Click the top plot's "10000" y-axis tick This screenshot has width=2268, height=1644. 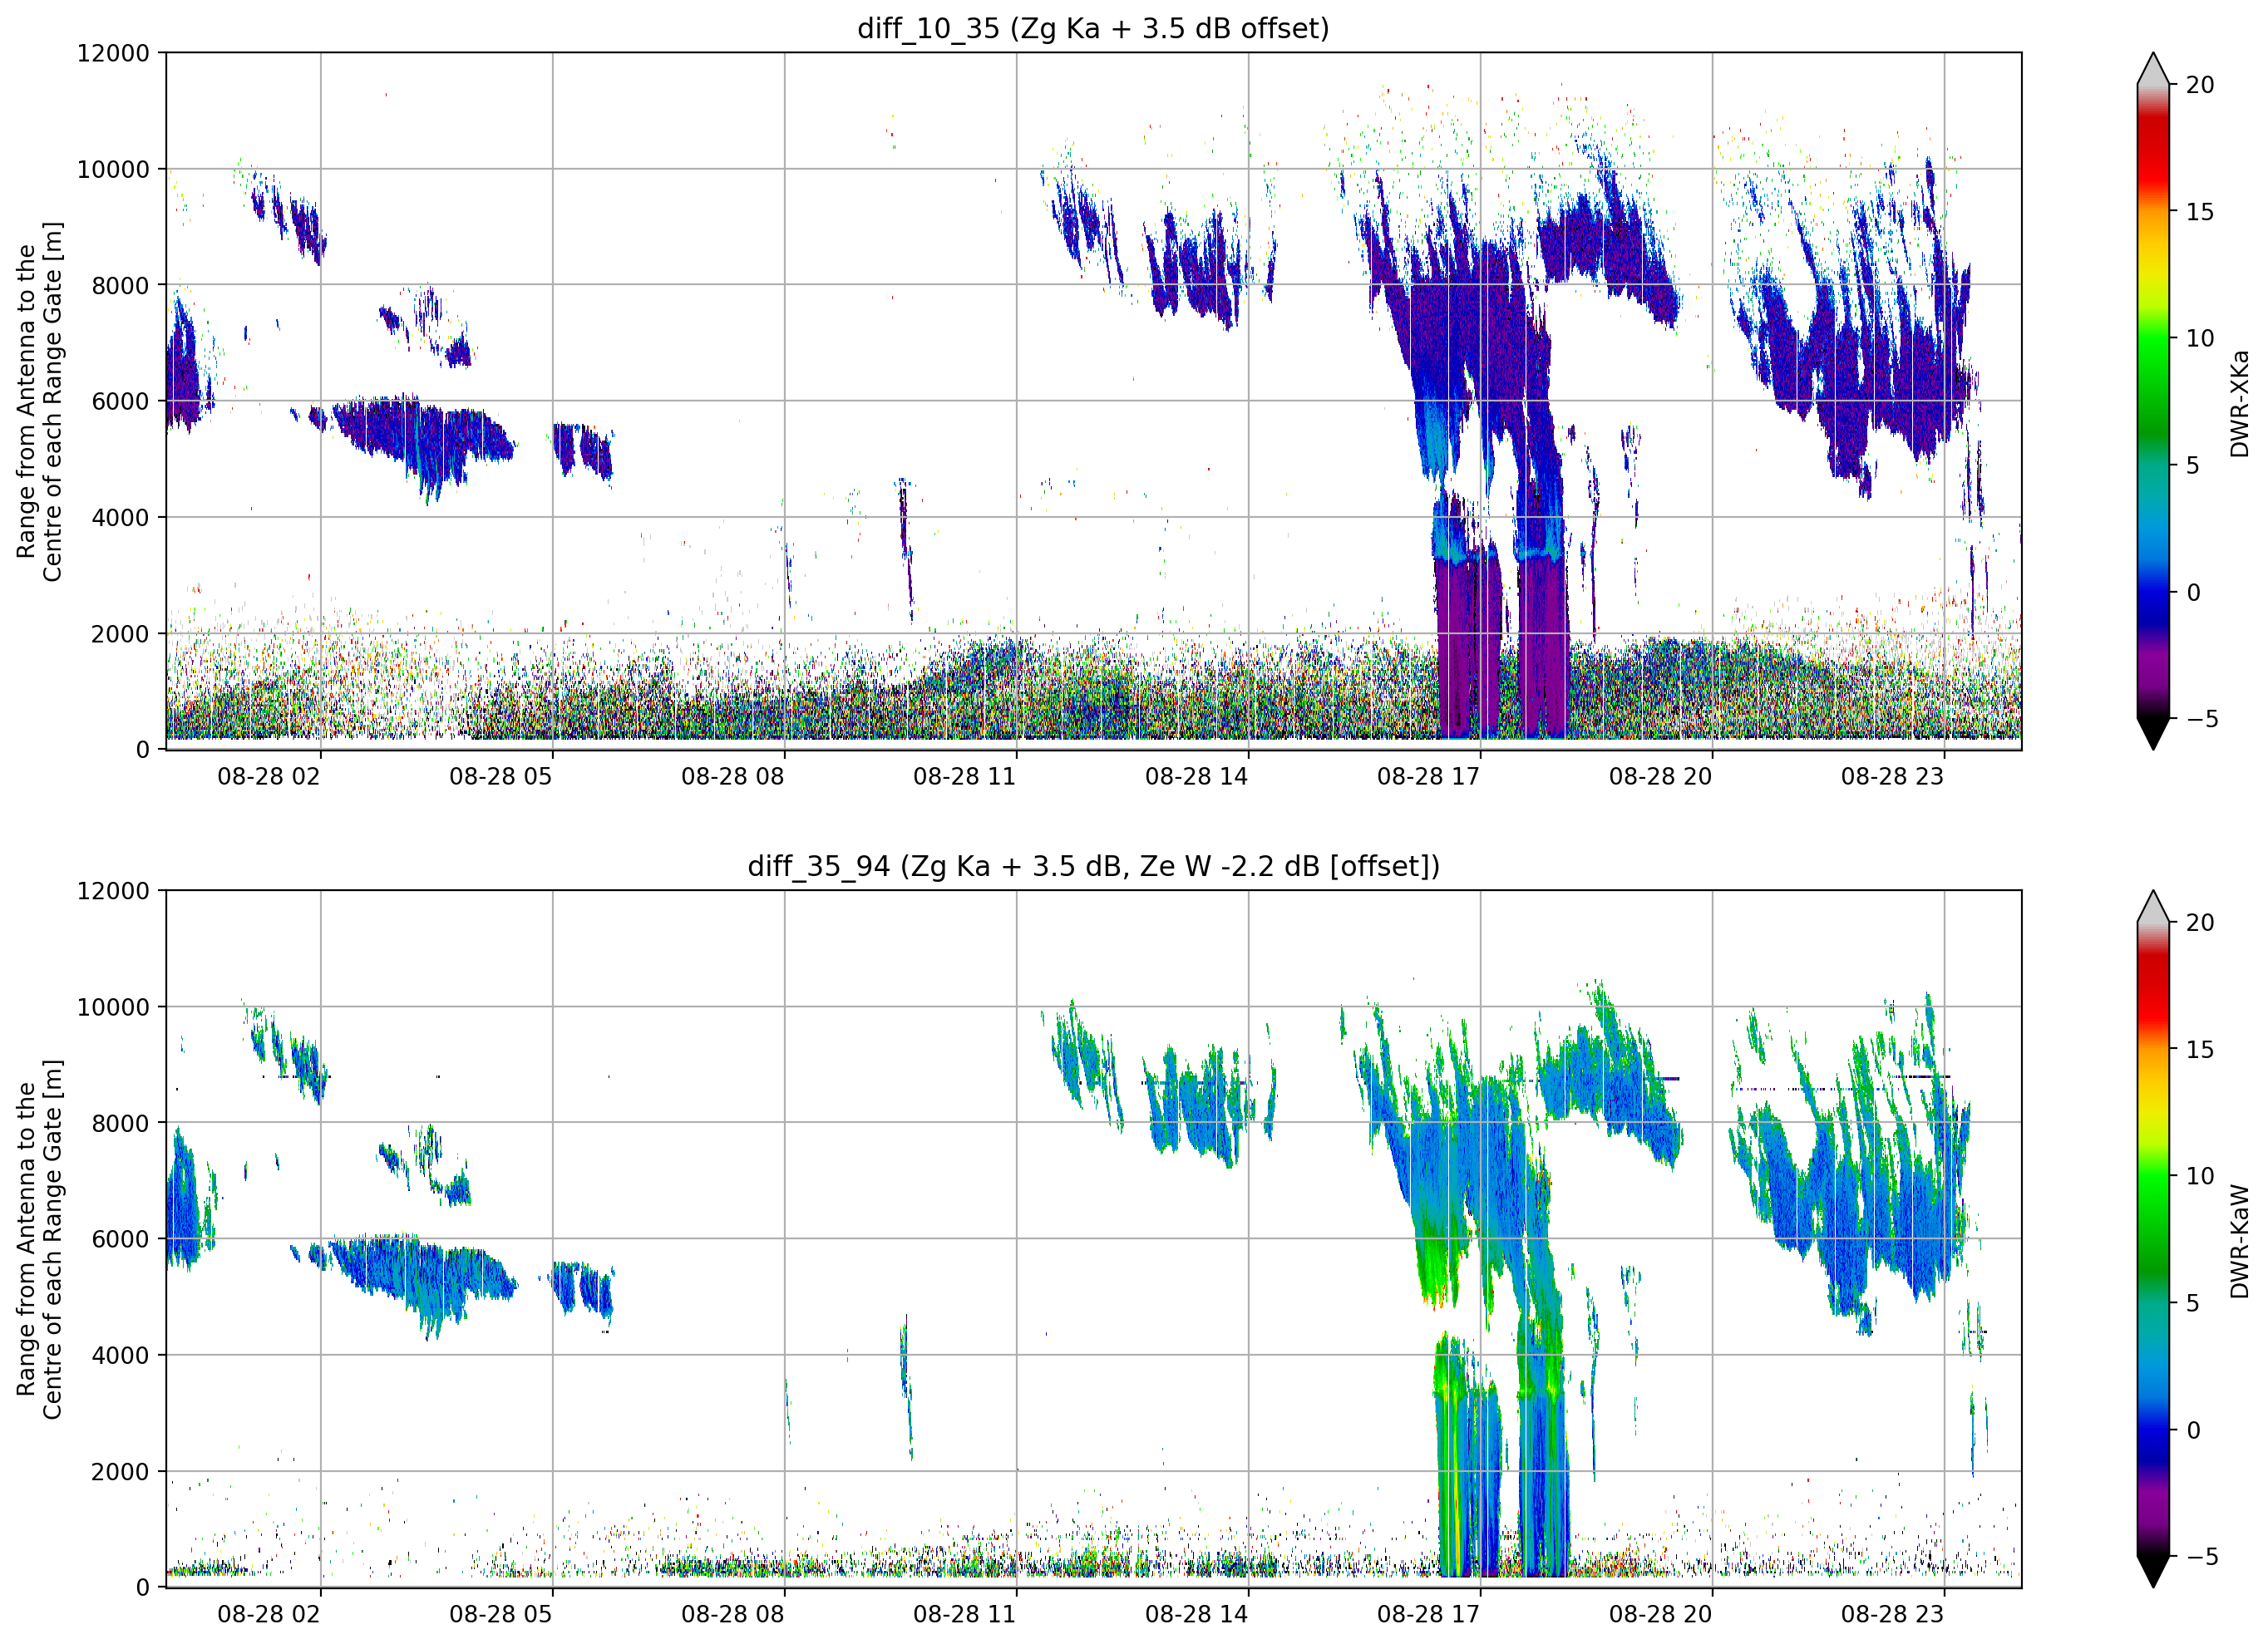pos(113,169)
